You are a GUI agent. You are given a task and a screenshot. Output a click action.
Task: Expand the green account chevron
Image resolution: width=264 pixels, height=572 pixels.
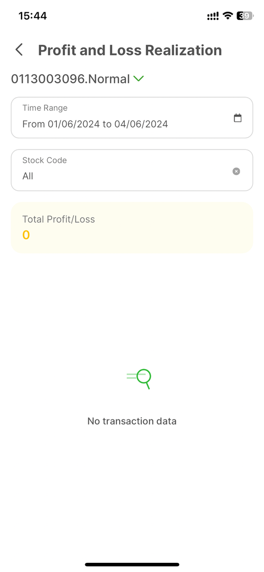[139, 78]
